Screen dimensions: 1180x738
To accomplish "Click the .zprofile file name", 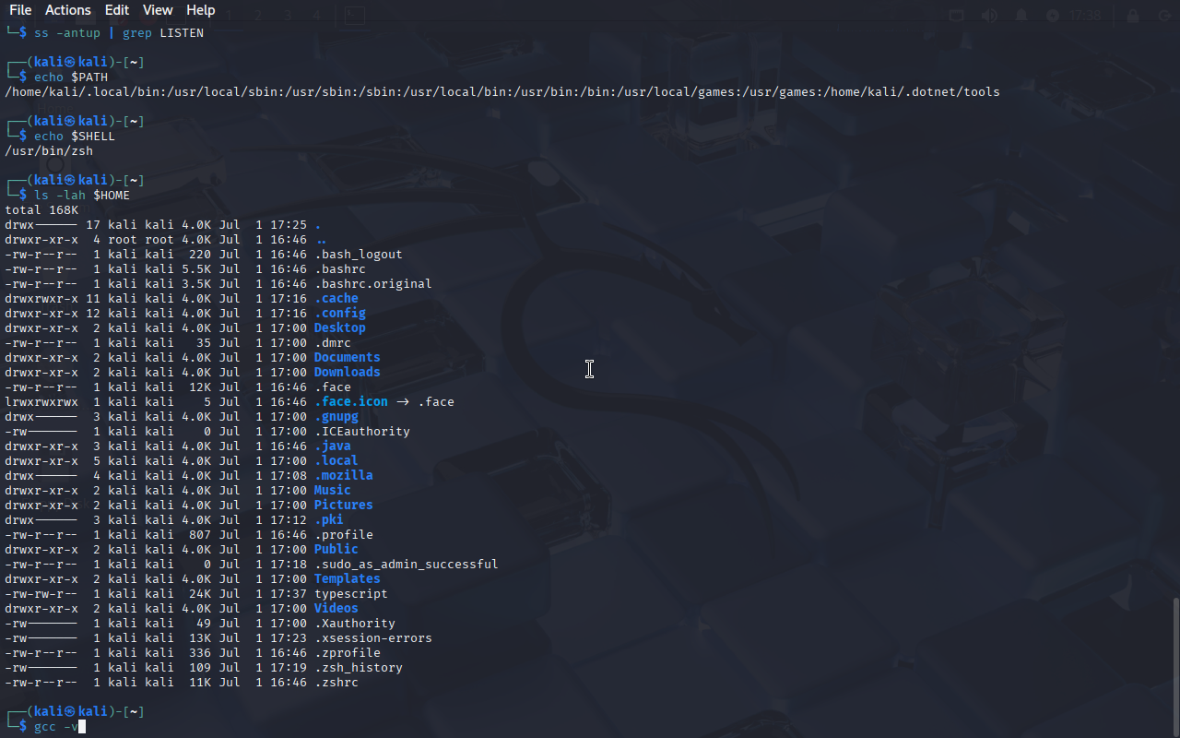I will tap(348, 653).
